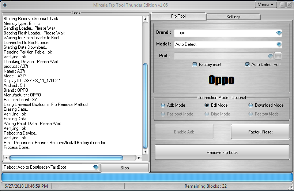Select Download Mode radio button

tap(250, 105)
